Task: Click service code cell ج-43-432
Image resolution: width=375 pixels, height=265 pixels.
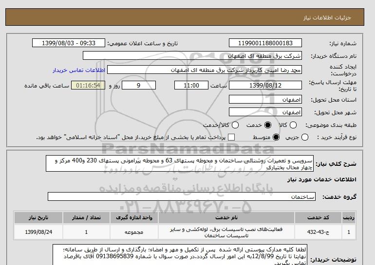Action: [x=318, y=232]
